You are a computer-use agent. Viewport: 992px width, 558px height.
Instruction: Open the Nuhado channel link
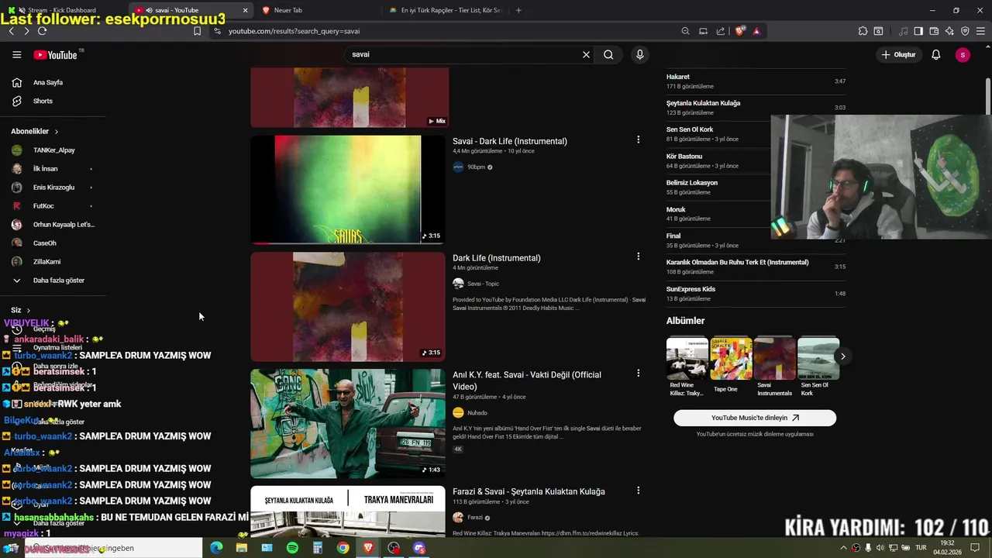[477, 413]
